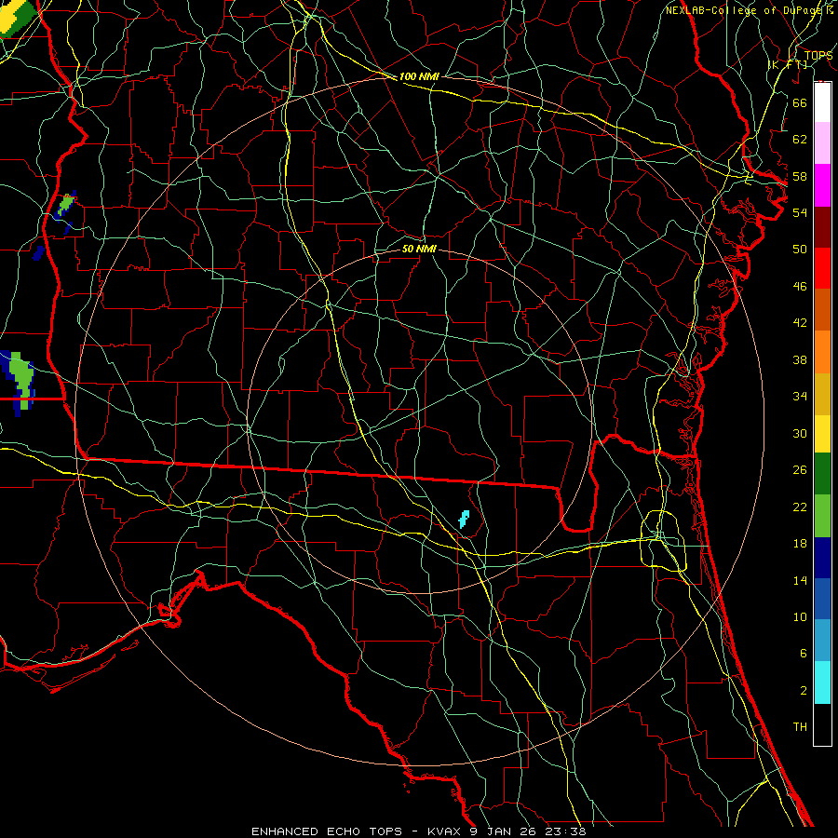Click the navy blue legend swatch
This screenshot has height=838, width=838.
tap(822, 558)
